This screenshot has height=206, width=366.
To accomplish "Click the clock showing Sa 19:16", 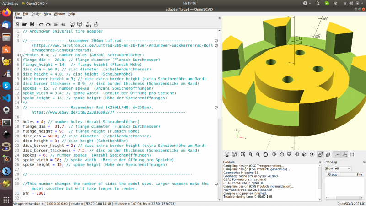I will tap(189, 3).
